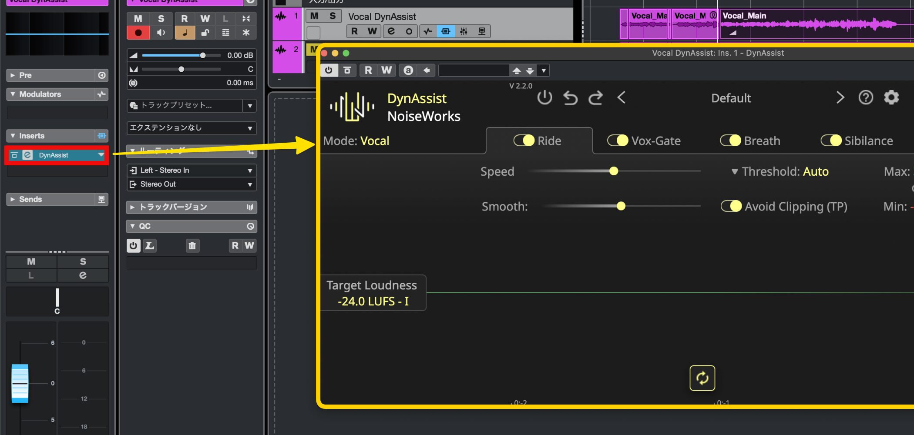Open the DynAssist help icon

[x=866, y=97]
